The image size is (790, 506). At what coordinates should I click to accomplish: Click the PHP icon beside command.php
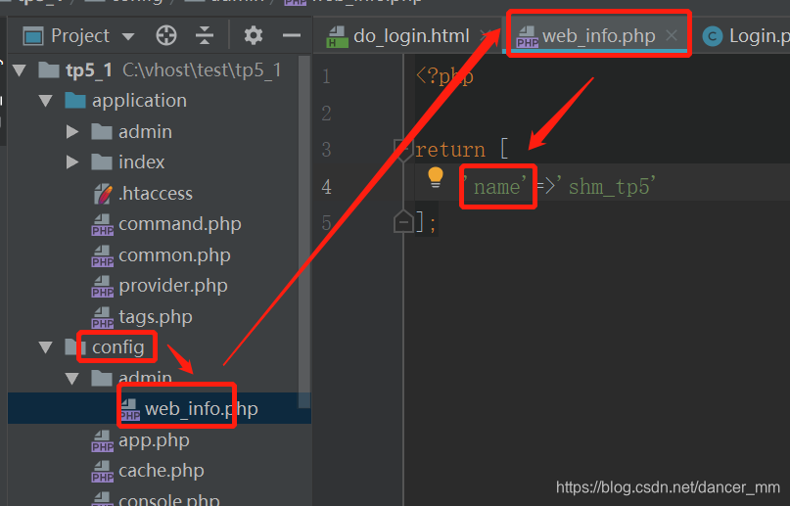click(102, 224)
